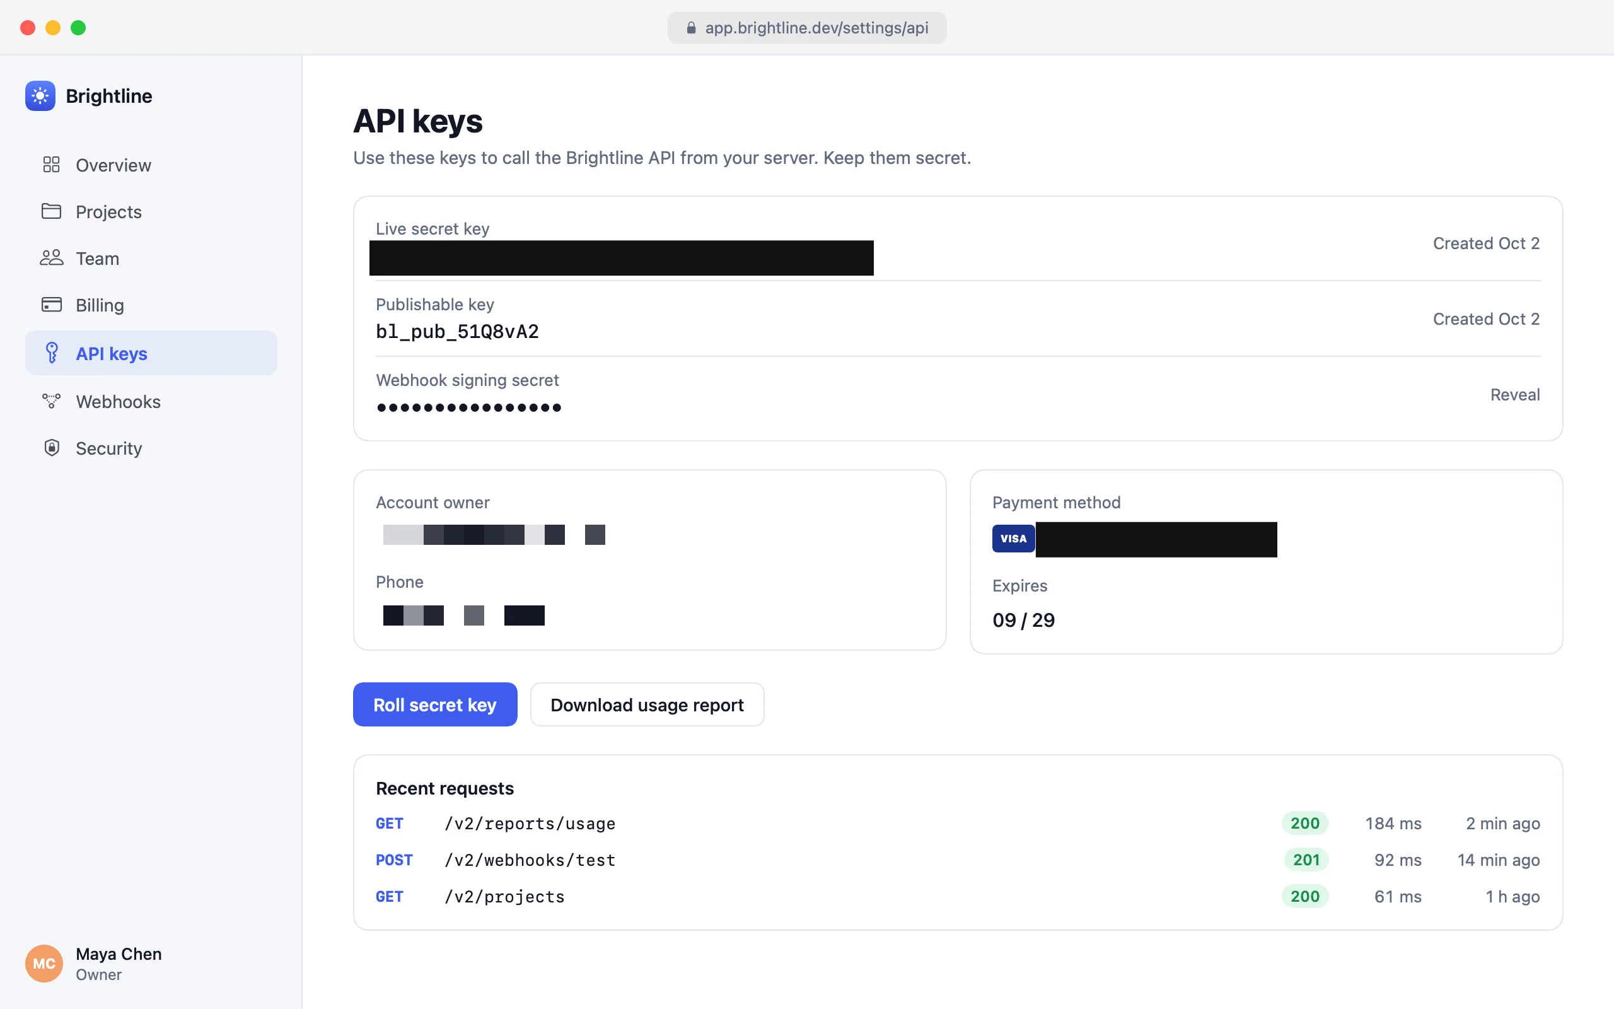Click the lock icon in address bar
This screenshot has width=1614, height=1009.
click(x=691, y=28)
